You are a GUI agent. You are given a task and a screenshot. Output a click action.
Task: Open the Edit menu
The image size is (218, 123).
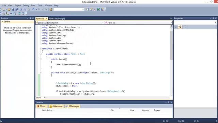(x=4, y=5)
